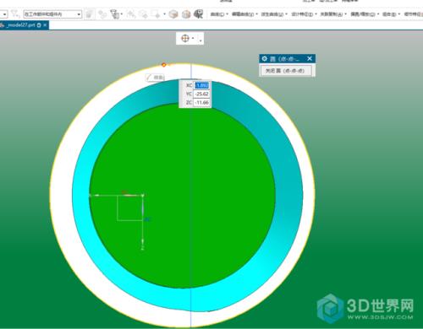Click the snap point crosshair icon

185,38
